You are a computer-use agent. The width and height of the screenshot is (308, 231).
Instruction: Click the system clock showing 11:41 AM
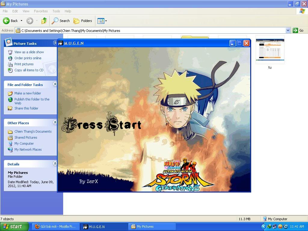(297, 227)
